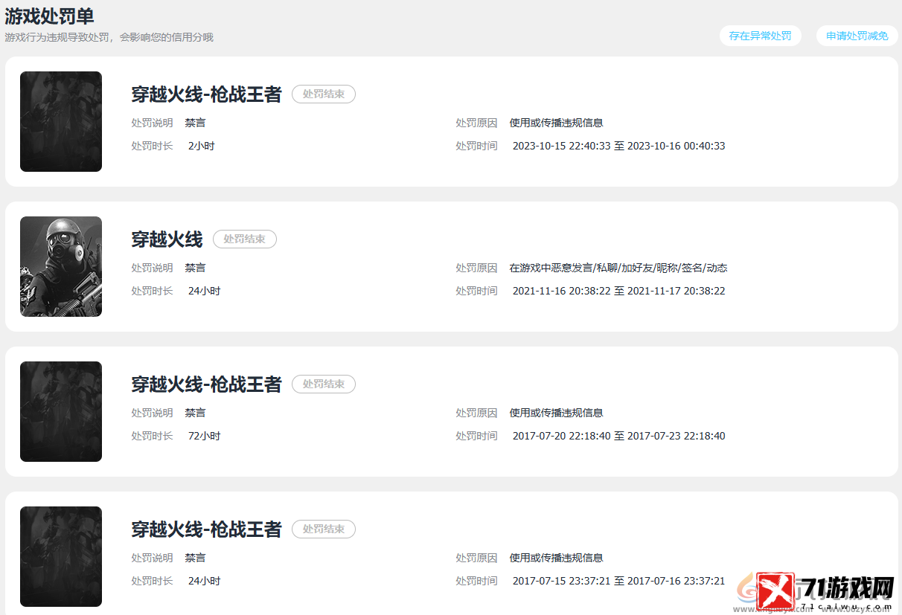Click the 处罚结束 badge beside the 穿越火线 title

click(245, 239)
